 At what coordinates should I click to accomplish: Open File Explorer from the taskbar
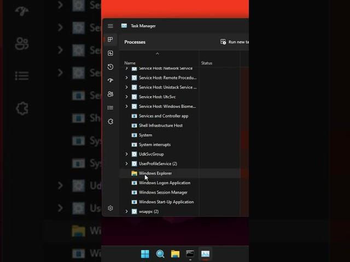tap(175, 254)
